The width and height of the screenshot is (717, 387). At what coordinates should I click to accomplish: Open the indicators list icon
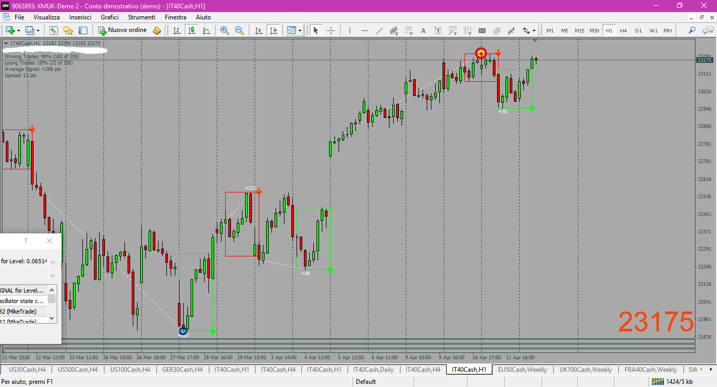(291, 30)
